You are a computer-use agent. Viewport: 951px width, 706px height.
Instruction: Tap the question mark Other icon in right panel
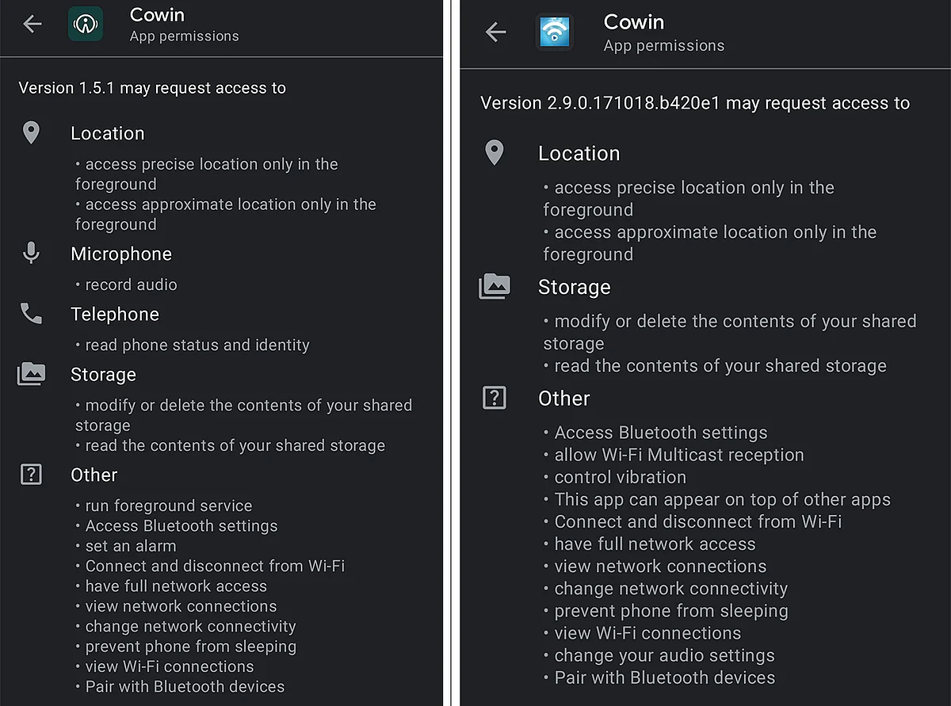point(495,398)
